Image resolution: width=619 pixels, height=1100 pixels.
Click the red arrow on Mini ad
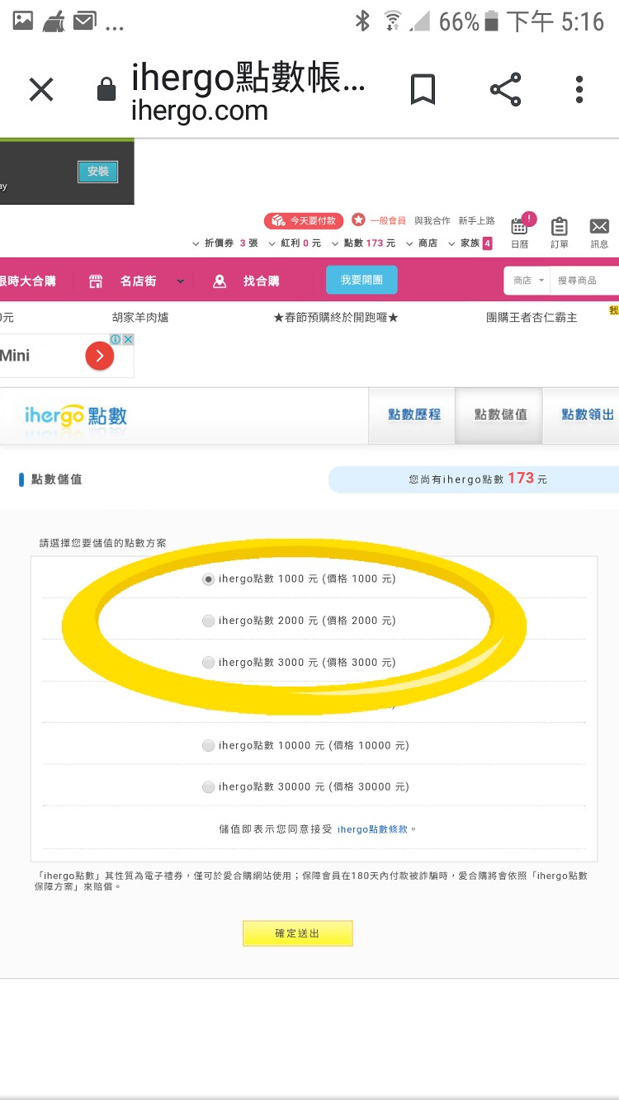(x=99, y=356)
